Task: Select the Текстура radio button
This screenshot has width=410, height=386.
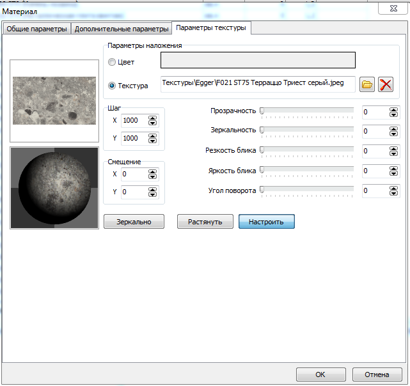Action: click(x=112, y=86)
